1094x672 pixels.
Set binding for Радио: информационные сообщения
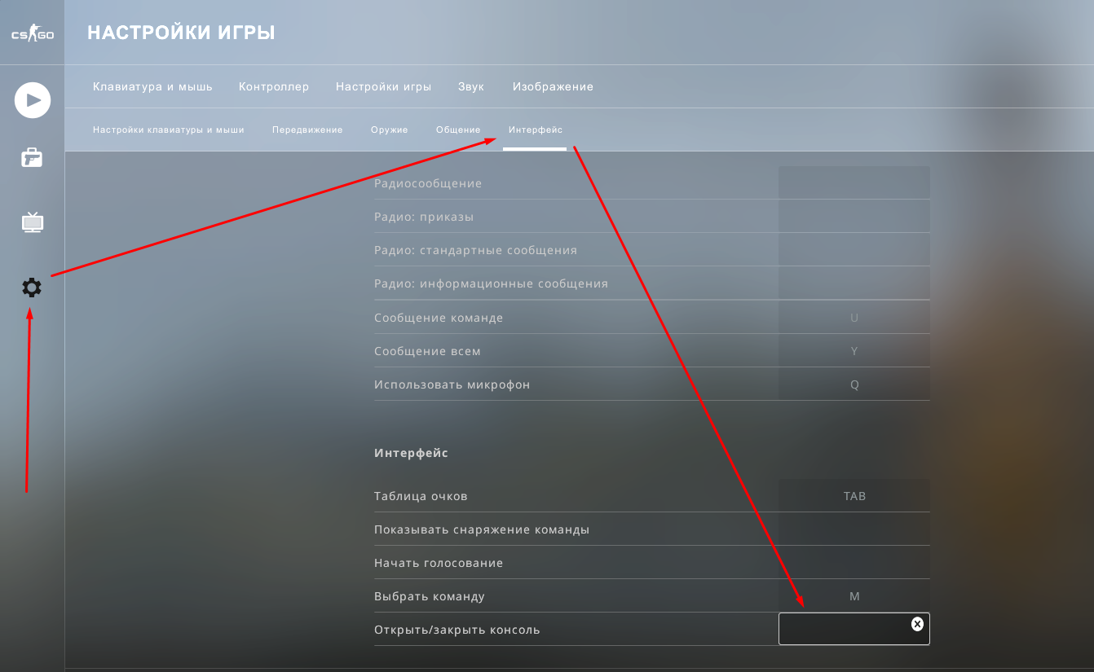coord(854,283)
